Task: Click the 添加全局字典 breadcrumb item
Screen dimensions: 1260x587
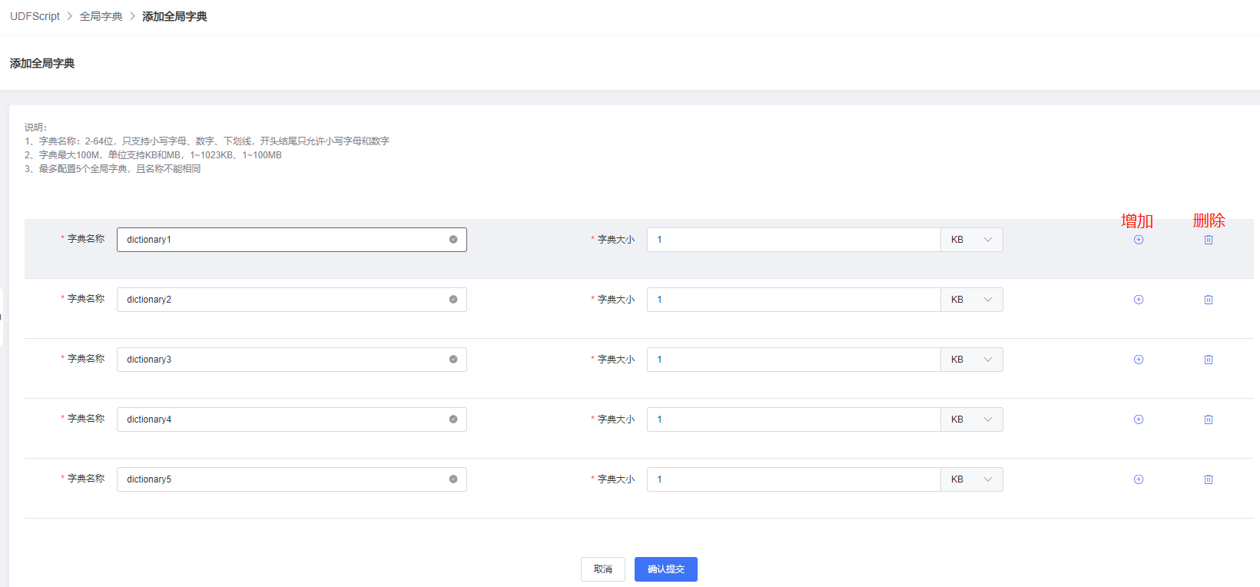Action: click(174, 16)
